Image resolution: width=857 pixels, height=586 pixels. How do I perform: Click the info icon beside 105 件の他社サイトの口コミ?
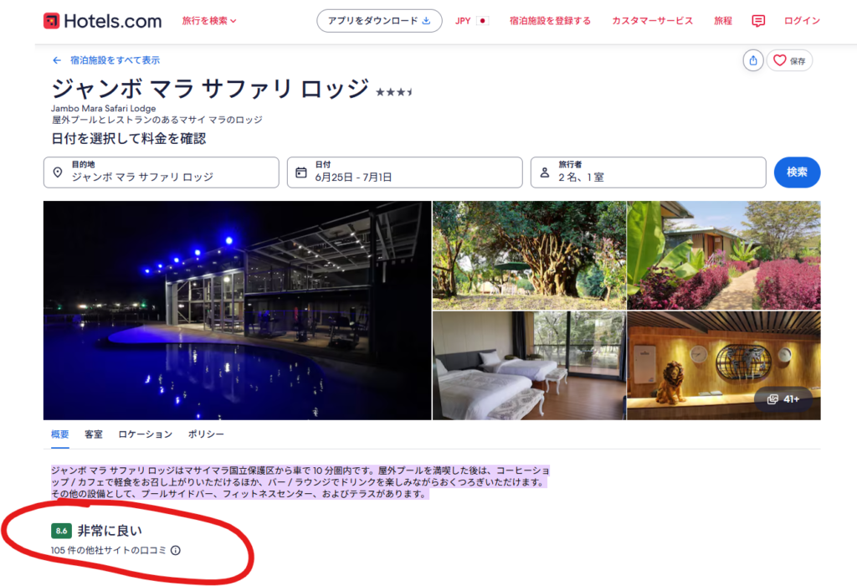pos(176,551)
